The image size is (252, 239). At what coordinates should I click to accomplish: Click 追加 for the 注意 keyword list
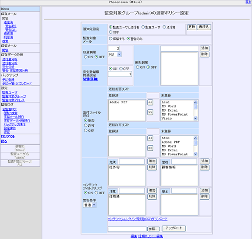coord(152,191)
